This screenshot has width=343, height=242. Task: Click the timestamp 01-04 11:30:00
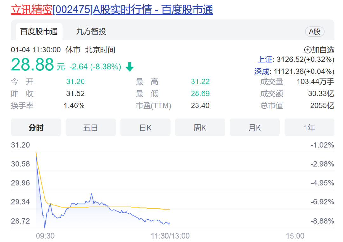pyautogui.click(x=36, y=50)
